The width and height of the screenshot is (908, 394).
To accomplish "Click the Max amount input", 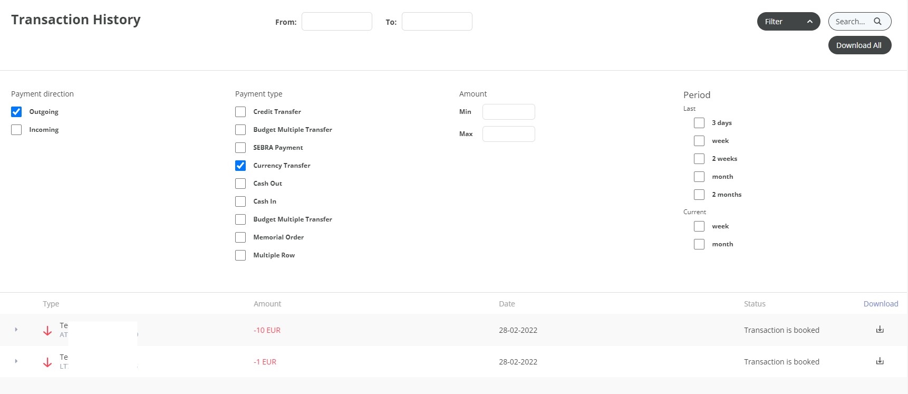I will 509,134.
